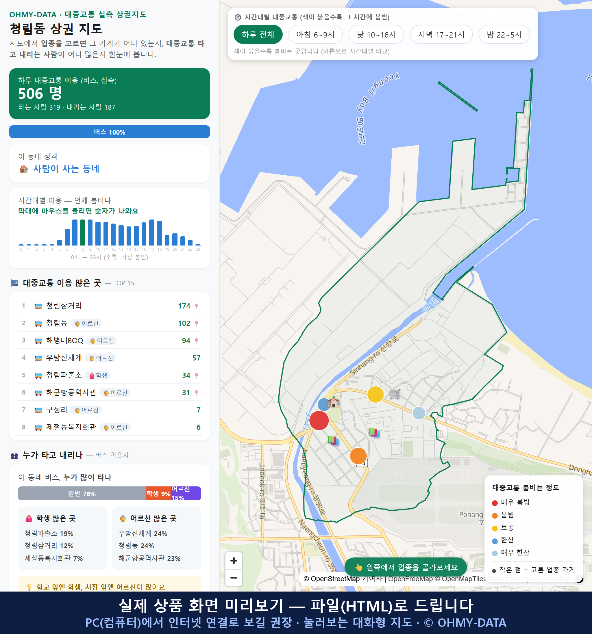Image resolution: width=592 pixels, height=634 pixels.
Task: Click the 버스 100% share bar
Action: [110, 132]
